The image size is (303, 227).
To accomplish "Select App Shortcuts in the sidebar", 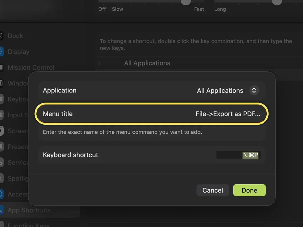I will 29,210.
